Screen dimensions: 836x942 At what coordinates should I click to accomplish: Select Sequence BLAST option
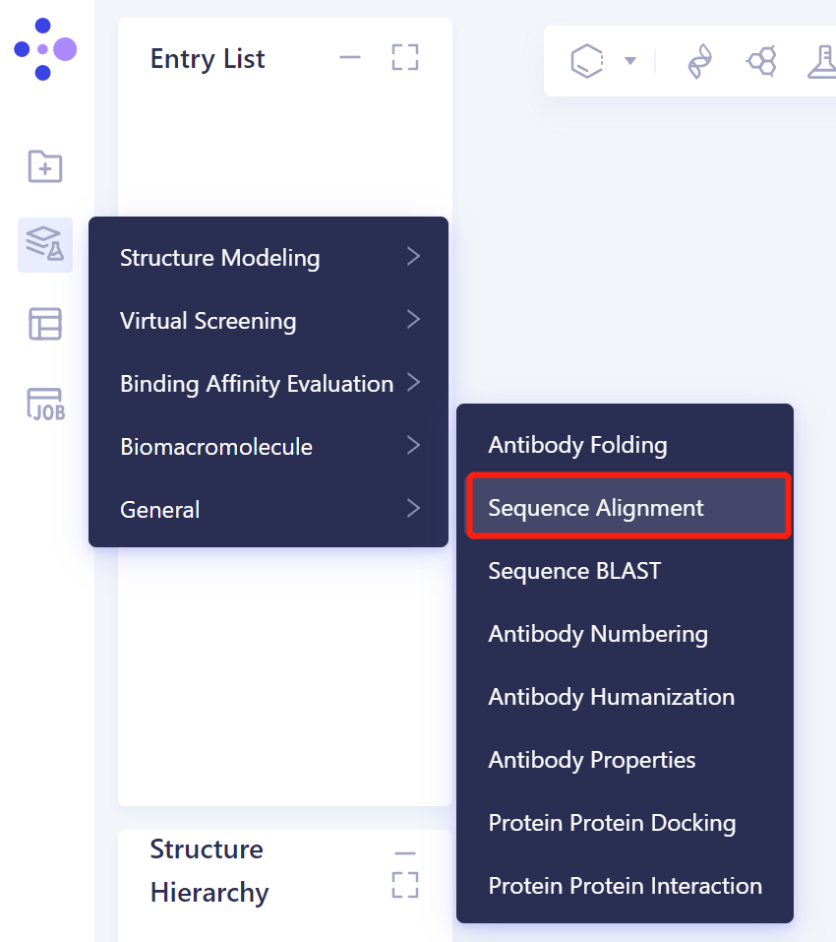coord(574,571)
